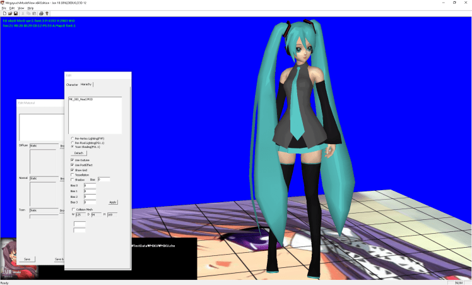
Task: Select MK_080_Head.MOD in the list
Action: tap(81, 99)
